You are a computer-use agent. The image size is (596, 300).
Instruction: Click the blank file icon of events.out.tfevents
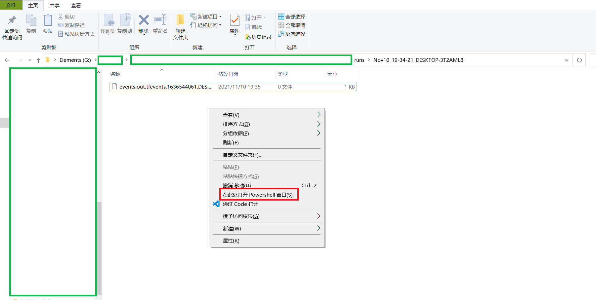[x=114, y=87]
